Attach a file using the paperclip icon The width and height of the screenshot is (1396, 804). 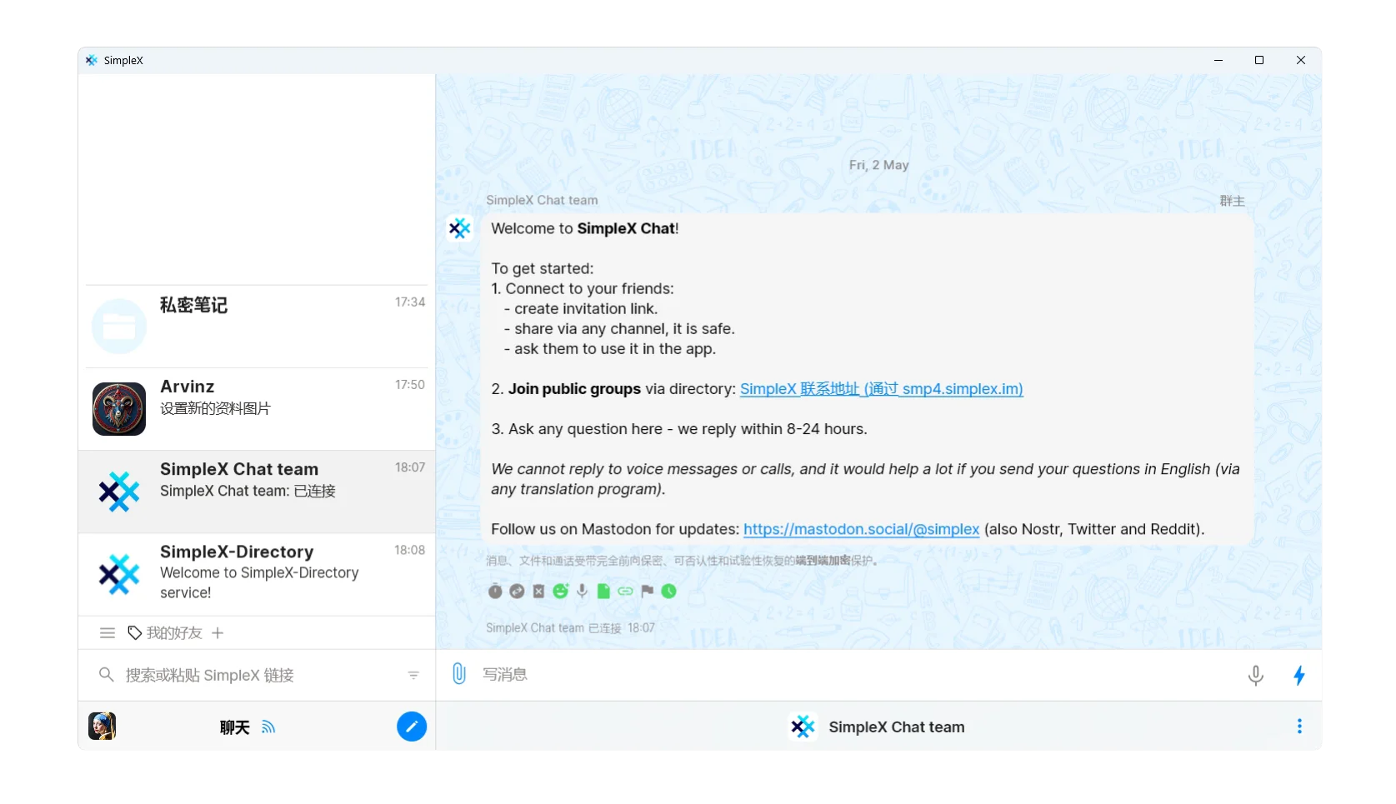point(459,674)
